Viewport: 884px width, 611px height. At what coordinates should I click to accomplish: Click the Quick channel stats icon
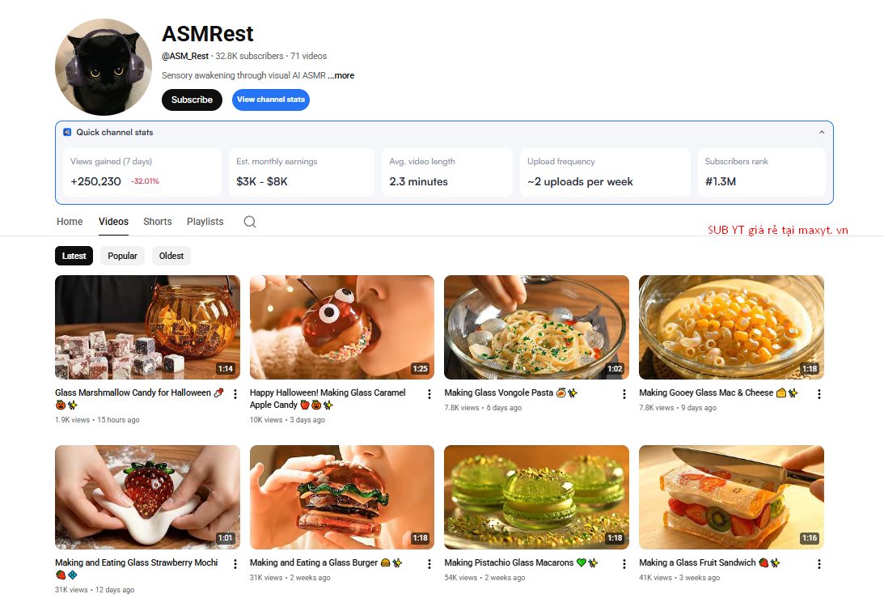[x=67, y=132]
